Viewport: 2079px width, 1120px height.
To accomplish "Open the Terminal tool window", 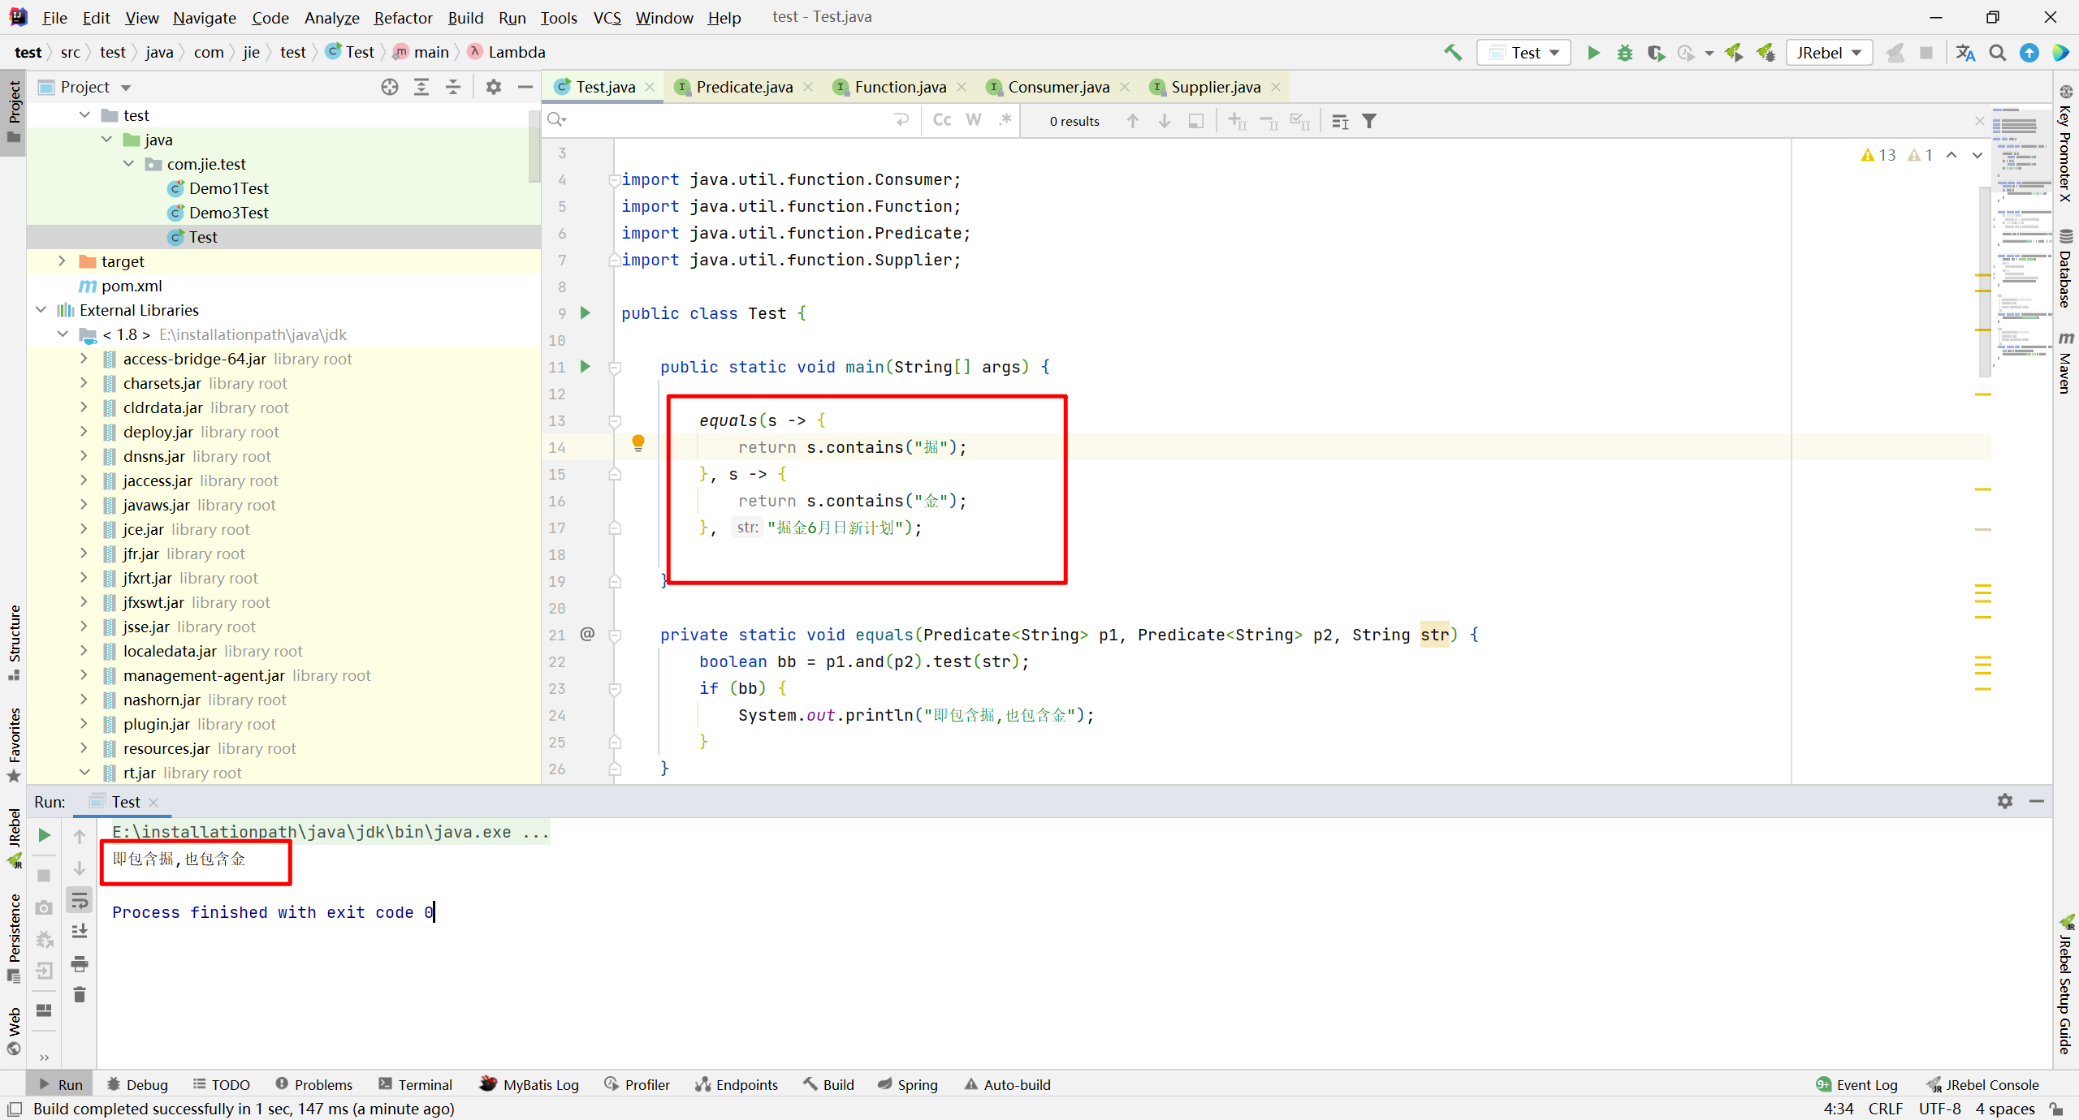I will tap(415, 1085).
